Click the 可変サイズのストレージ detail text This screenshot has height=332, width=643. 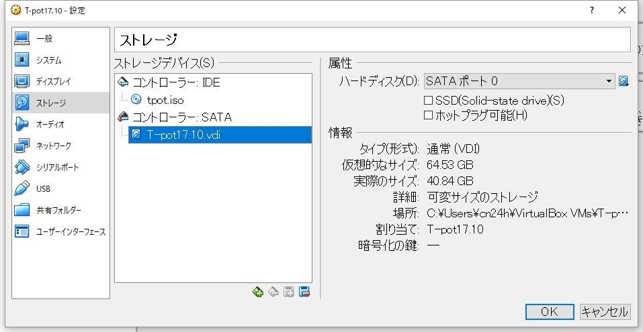[482, 197]
